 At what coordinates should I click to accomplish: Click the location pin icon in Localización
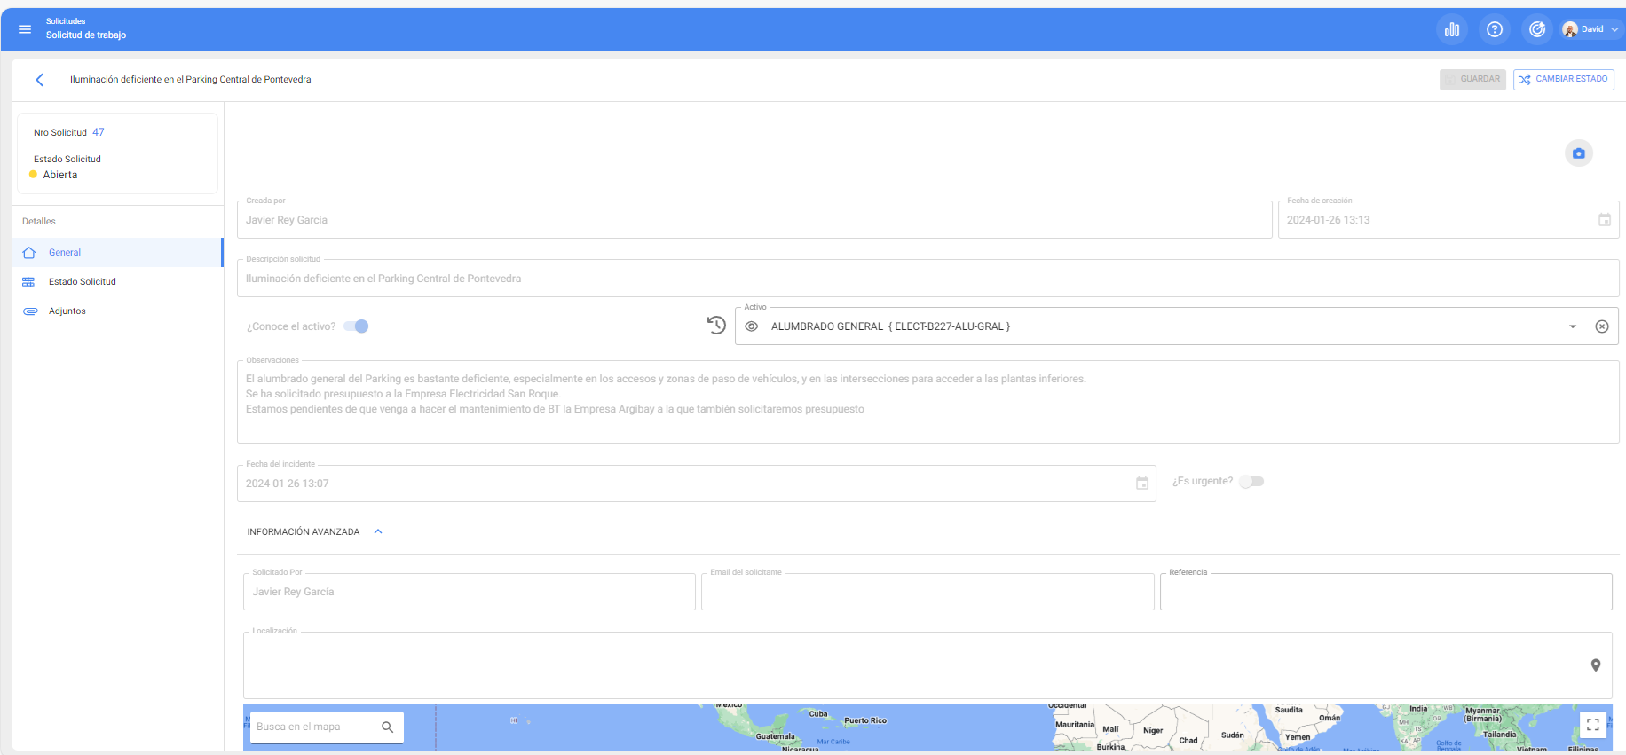pyautogui.click(x=1595, y=665)
